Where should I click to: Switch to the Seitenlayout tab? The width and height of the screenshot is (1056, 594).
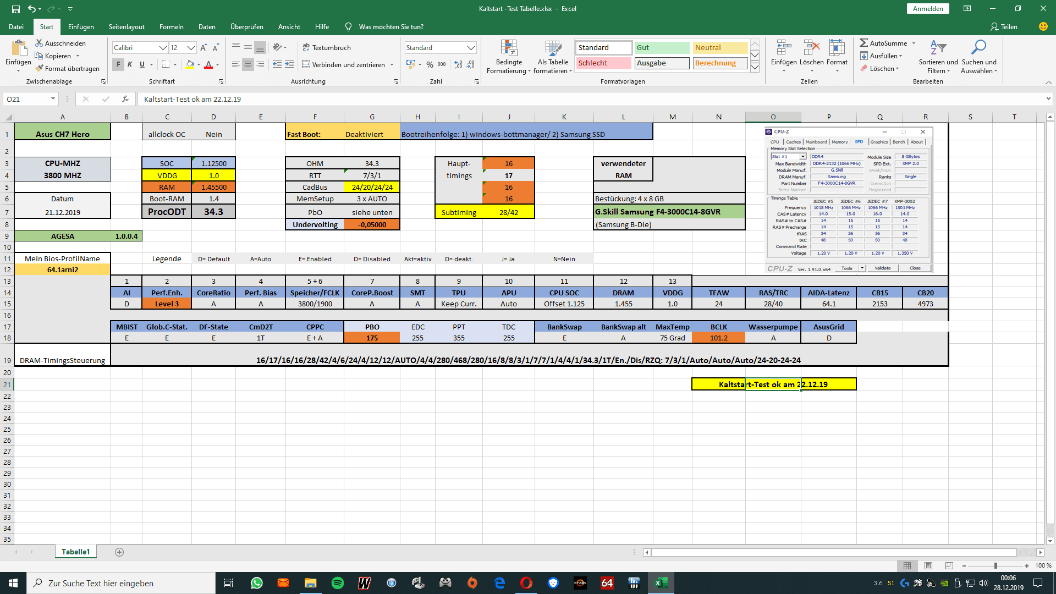pos(127,26)
